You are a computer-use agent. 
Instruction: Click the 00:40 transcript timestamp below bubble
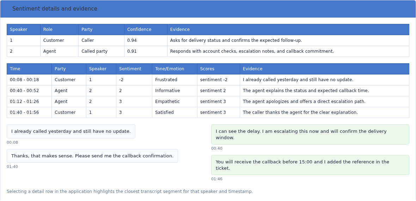point(217,148)
